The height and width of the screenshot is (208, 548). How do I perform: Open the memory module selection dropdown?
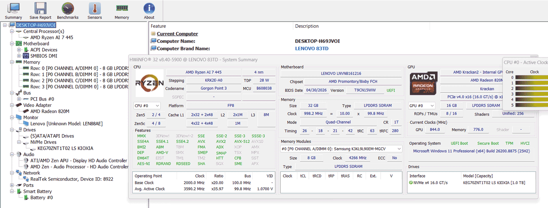click(x=342, y=149)
